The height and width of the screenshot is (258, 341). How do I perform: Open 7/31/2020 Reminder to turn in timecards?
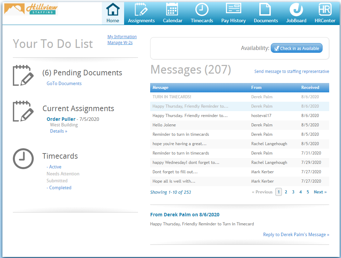(x=239, y=153)
